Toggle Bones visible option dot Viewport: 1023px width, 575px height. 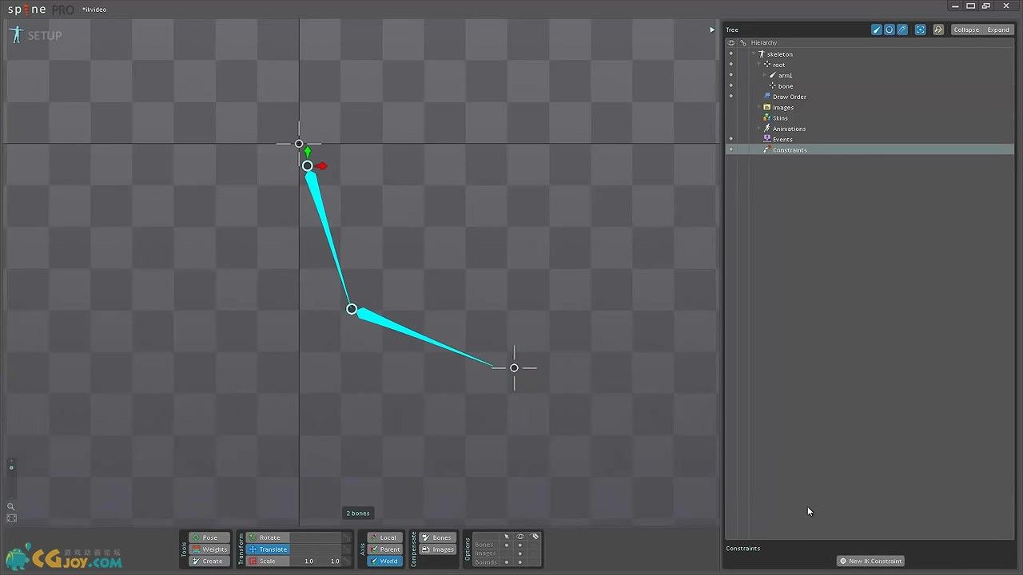520,545
